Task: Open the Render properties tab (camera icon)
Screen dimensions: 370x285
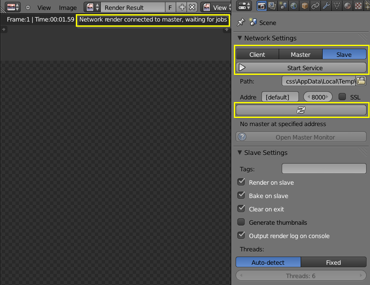Action: point(261,6)
